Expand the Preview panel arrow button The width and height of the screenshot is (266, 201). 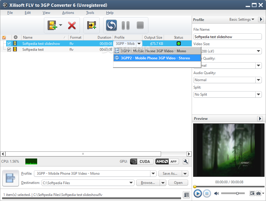point(260,118)
